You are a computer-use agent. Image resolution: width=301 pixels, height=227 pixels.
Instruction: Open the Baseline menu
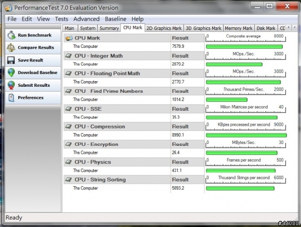116,19
